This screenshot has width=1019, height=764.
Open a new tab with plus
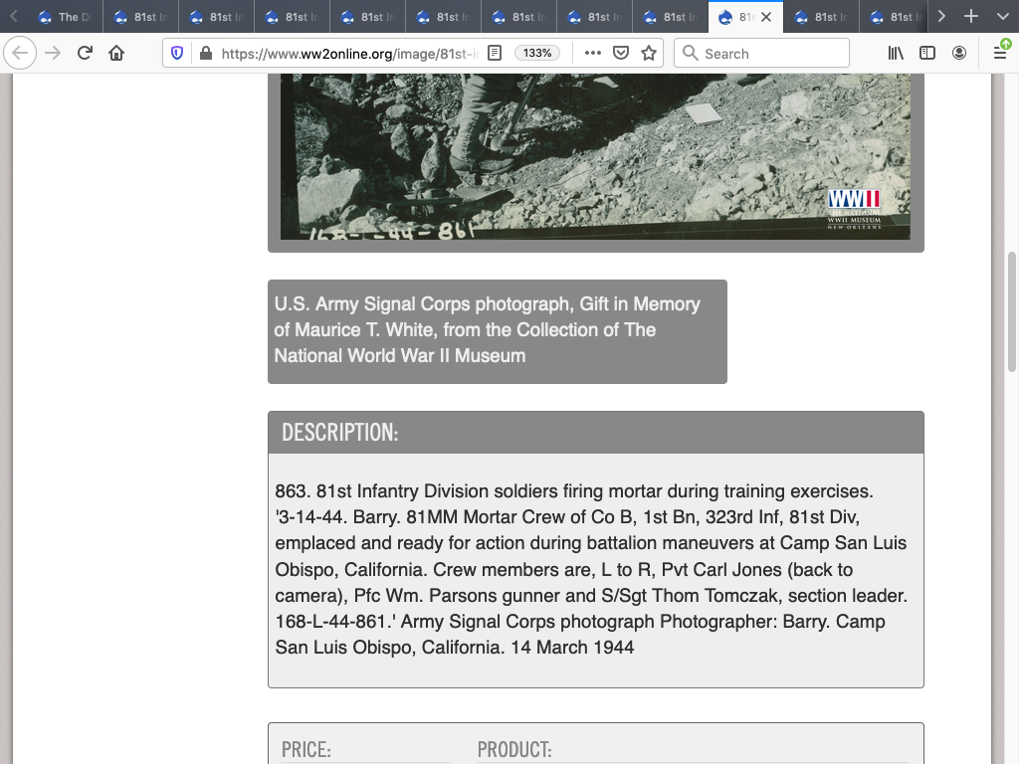point(971,17)
